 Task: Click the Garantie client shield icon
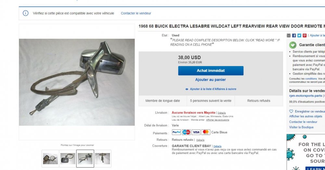click(293, 45)
